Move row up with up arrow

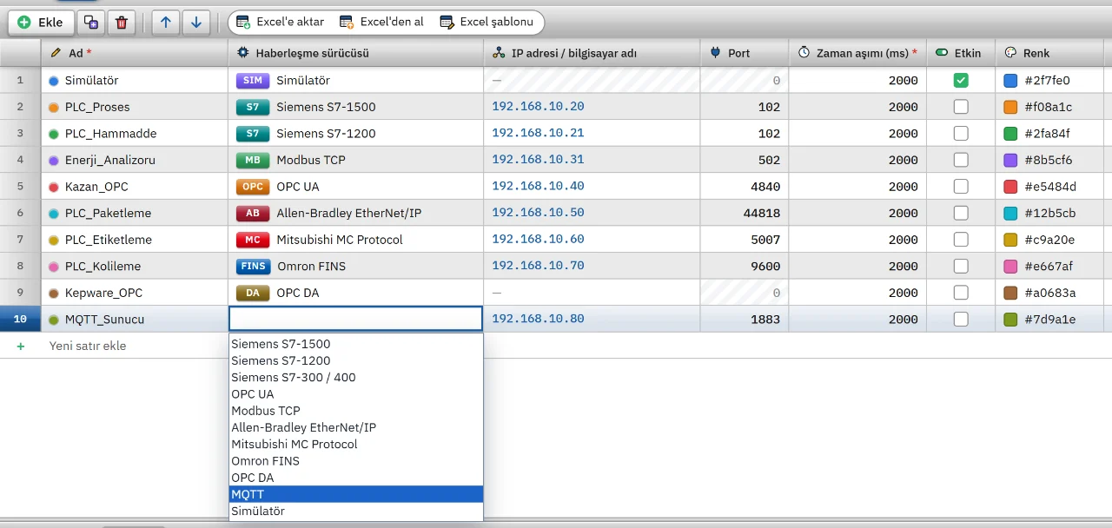click(166, 23)
